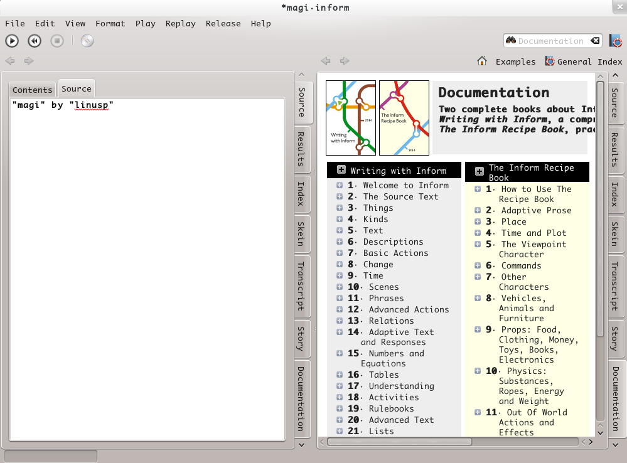Screen dimensions: 627x463
Task: Open the Edit menu
Action: pos(45,24)
